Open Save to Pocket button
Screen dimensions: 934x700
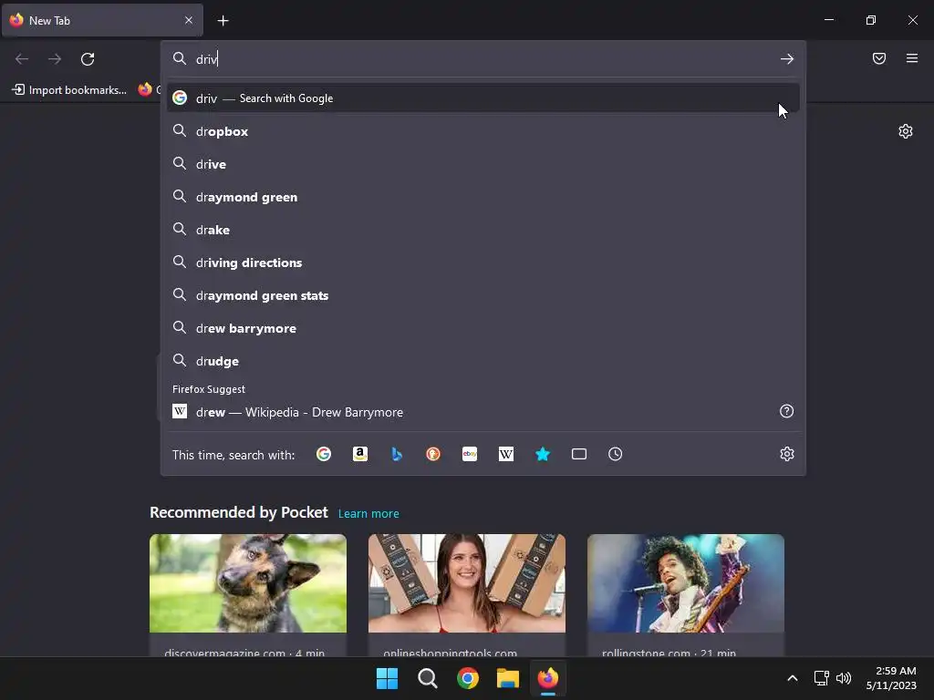pos(879,58)
